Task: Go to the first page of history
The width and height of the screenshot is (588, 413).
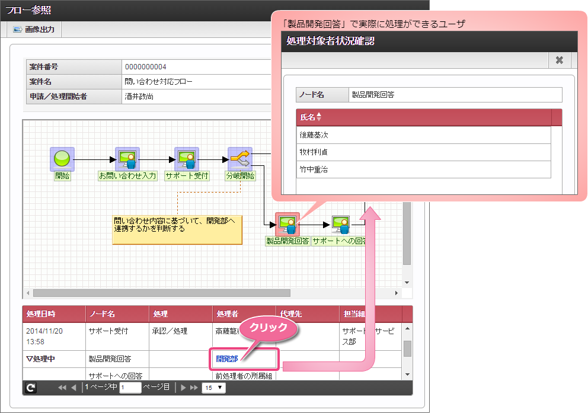Action: tap(62, 388)
